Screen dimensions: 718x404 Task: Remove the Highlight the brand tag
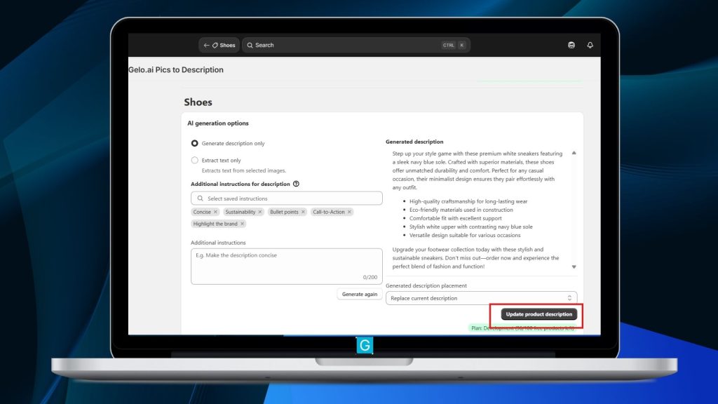point(243,224)
